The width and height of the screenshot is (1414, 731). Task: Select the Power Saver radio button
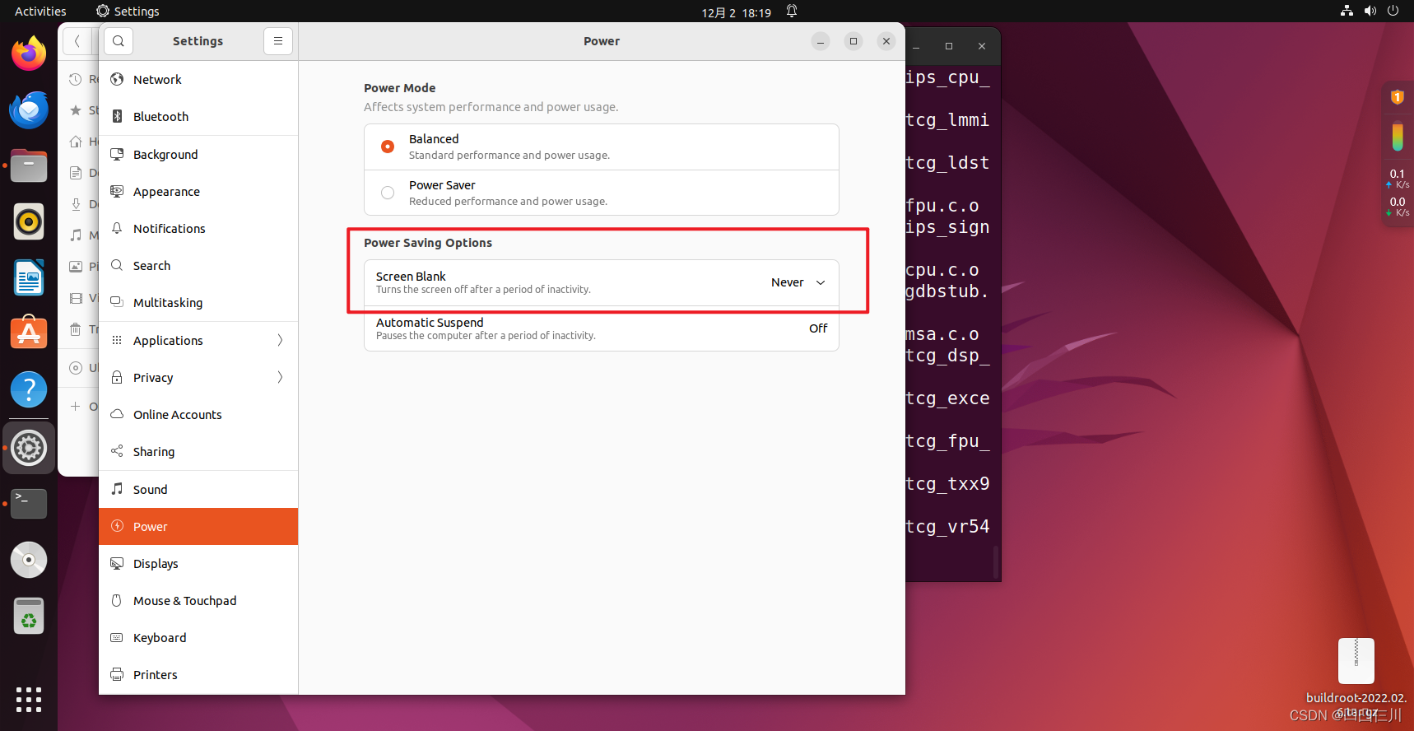click(x=388, y=193)
